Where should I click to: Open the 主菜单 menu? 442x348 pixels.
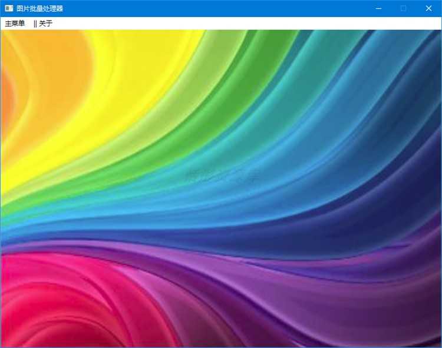15,24
